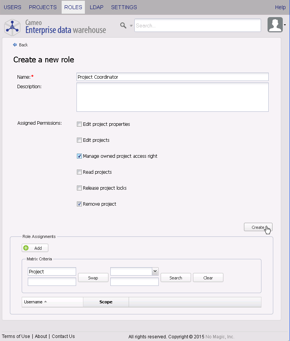Go to the USERS tab

click(x=13, y=7)
